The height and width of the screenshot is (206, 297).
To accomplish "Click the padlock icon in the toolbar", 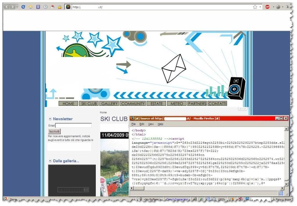I will pyautogui.click(x=60, y=7).
